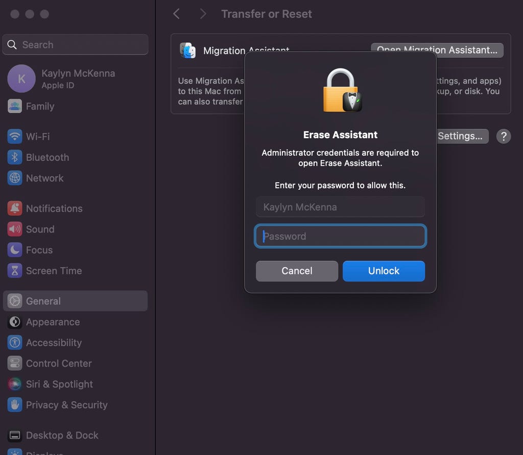Click the Wi-Fi icon in sidebar
This screenshot has height=455, width=523.
point(15,137)
